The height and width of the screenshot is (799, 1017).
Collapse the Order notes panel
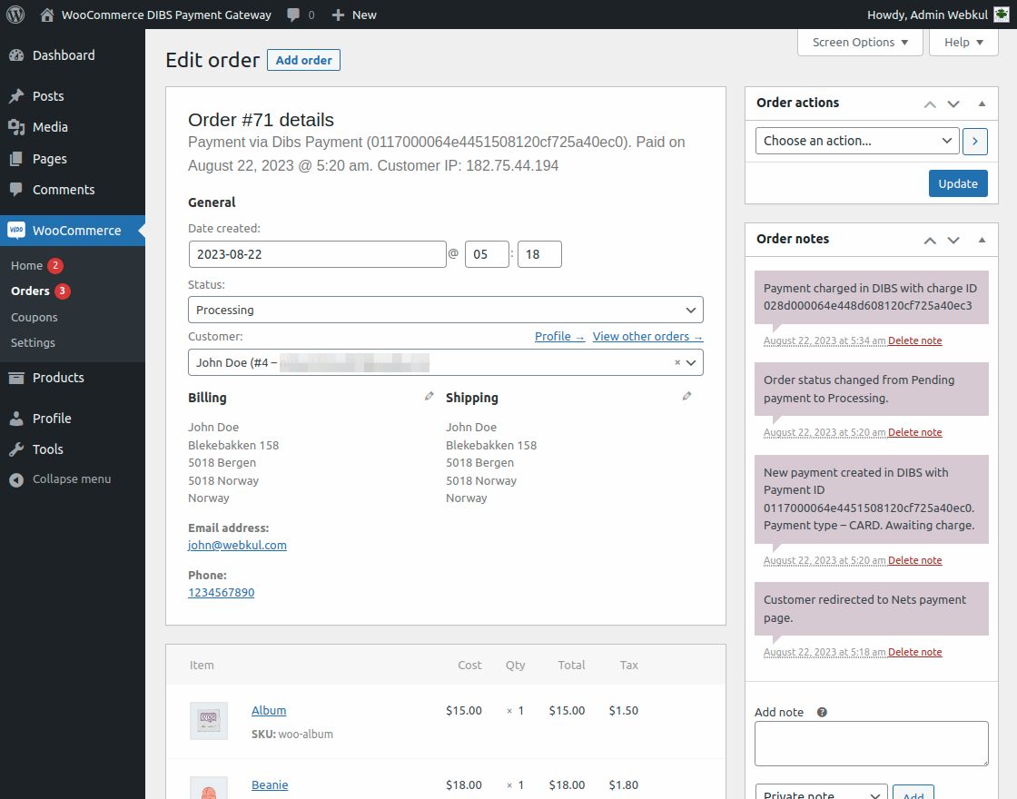[982, 240]
